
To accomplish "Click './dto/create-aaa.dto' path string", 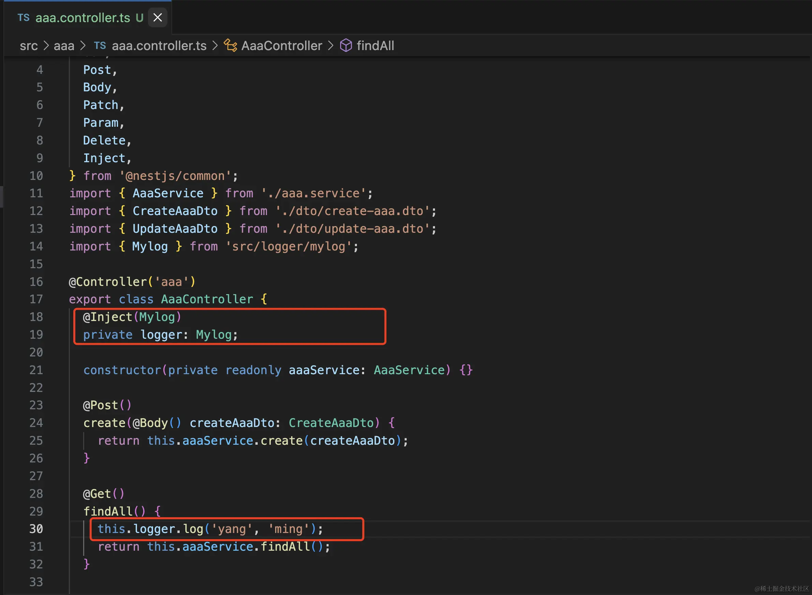I will (x=352, y=211).
